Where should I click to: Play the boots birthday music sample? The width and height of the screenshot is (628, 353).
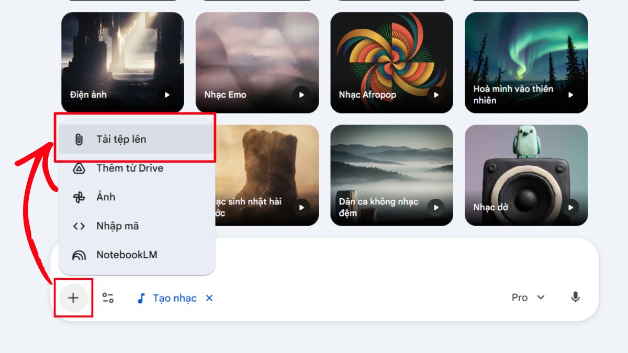pyautogui.click(x=301, y=208)
